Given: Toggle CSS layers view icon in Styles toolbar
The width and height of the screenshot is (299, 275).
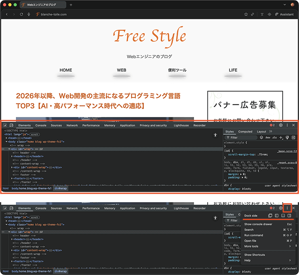Looking at the screenshot, I should click(261, 137).
